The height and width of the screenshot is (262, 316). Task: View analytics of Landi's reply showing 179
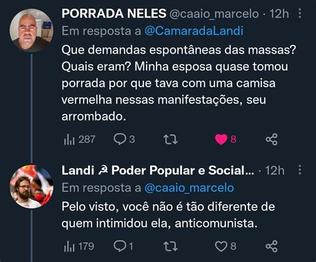[79, 246]
